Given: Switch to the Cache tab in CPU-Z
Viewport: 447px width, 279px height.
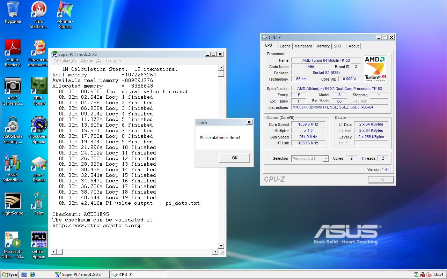Looking at the screenshot, I should pos(285,46).
